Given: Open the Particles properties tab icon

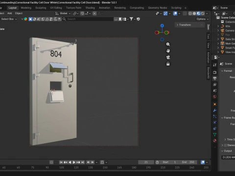Looking at the screenshot, I should [x=215, y=116].
